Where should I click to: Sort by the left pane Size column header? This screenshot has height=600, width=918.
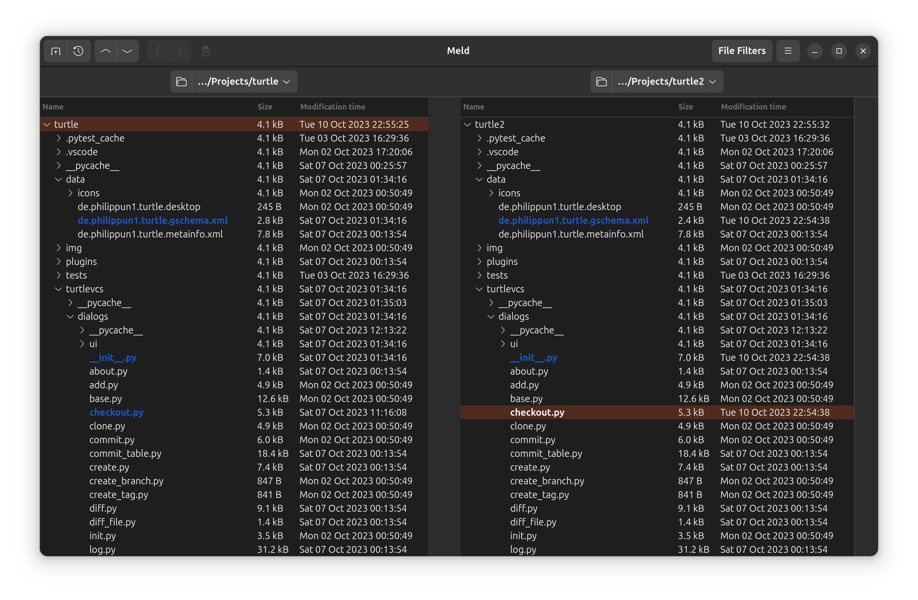tap(265, 107)
